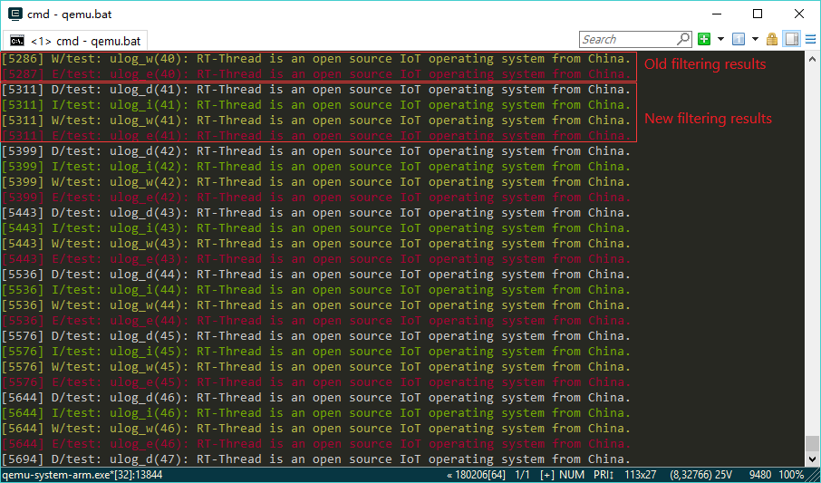The width and height of the screenshot is (821, 483).
Task: Click the 1/1 console count in status bar
Action: (x=523, y=475)
